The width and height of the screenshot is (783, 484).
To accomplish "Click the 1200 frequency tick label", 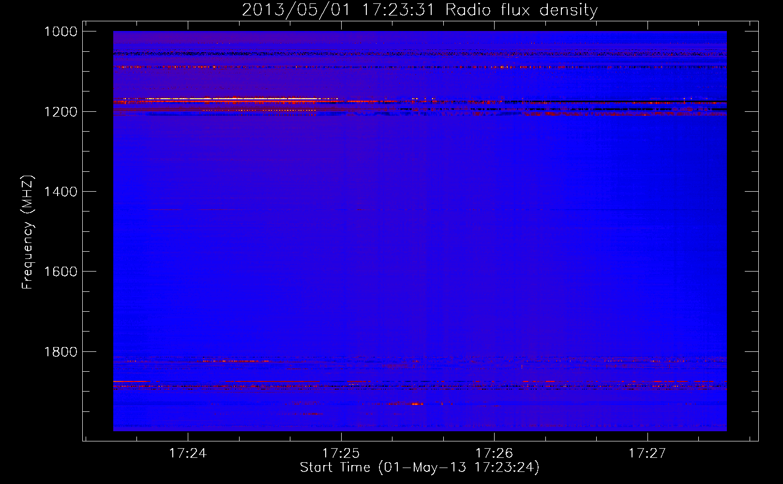I will (x=60, y=112).
